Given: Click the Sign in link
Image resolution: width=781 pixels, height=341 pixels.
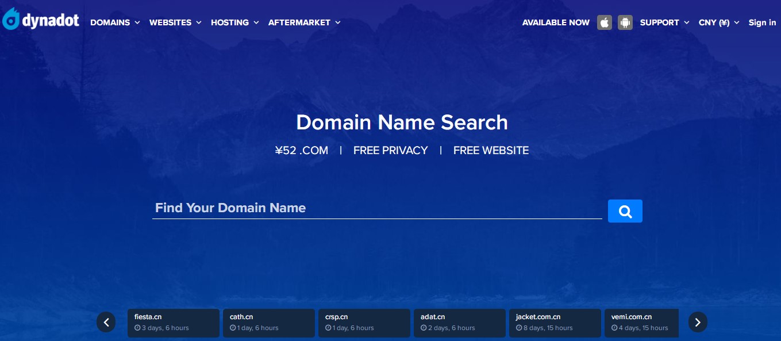Looking at the screenshot, I should (762, 22).
